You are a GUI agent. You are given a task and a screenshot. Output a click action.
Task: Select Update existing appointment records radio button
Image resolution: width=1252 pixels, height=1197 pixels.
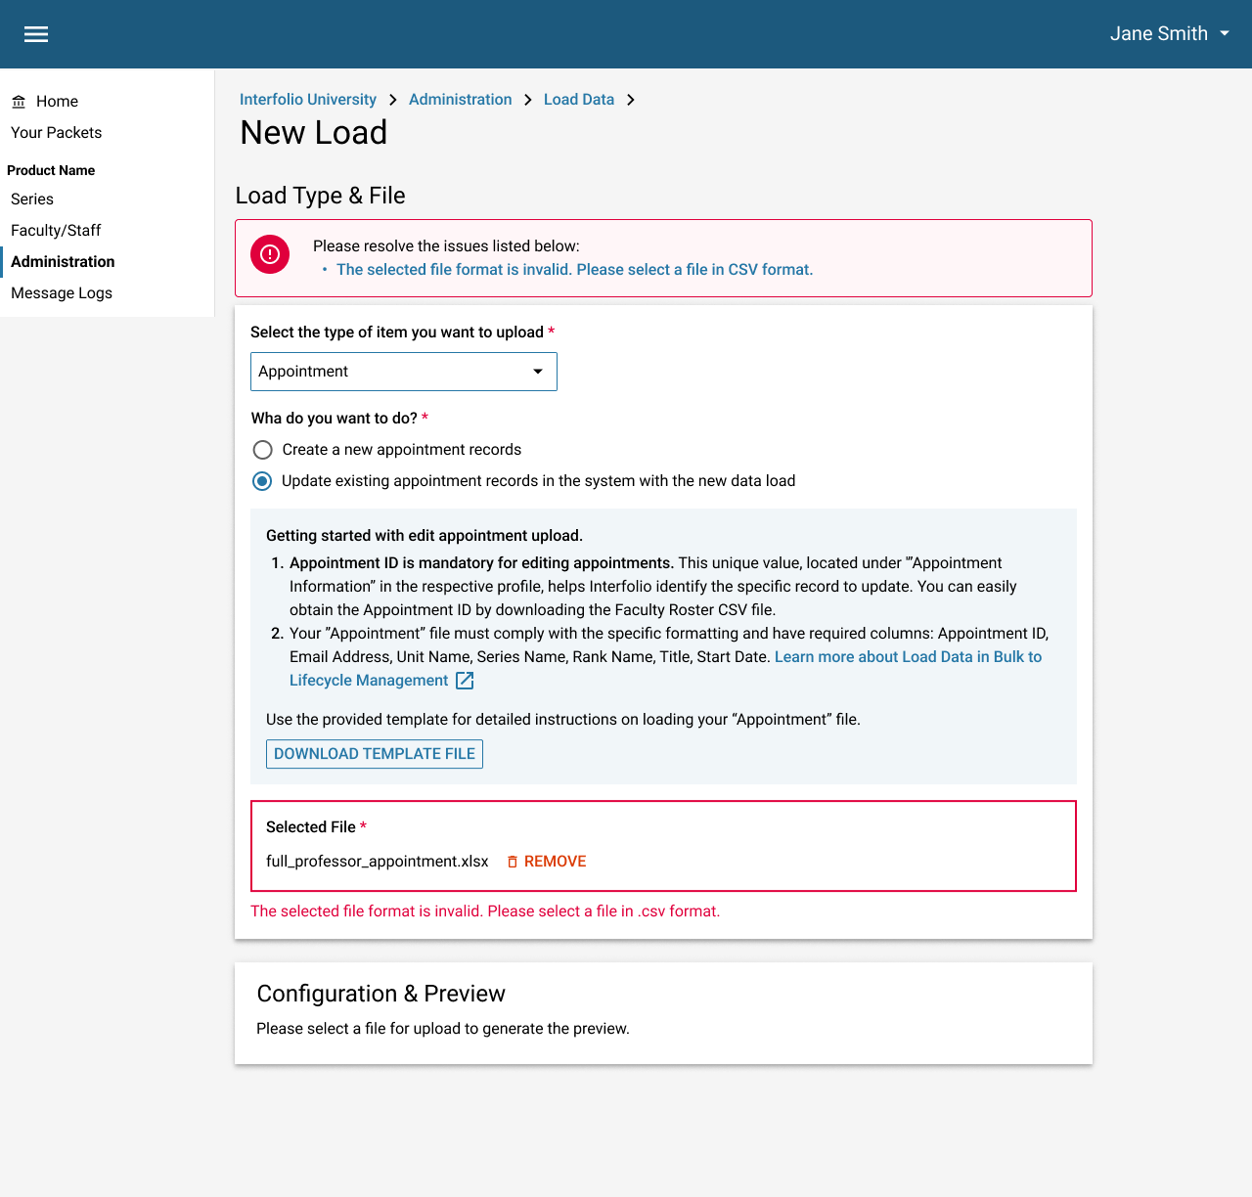[262, 481]
